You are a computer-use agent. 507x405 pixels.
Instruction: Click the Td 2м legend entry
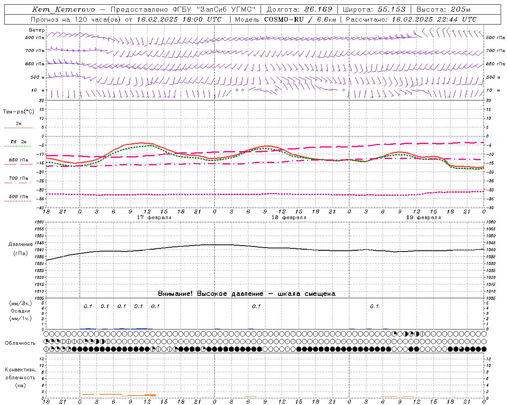pos(19,142)
